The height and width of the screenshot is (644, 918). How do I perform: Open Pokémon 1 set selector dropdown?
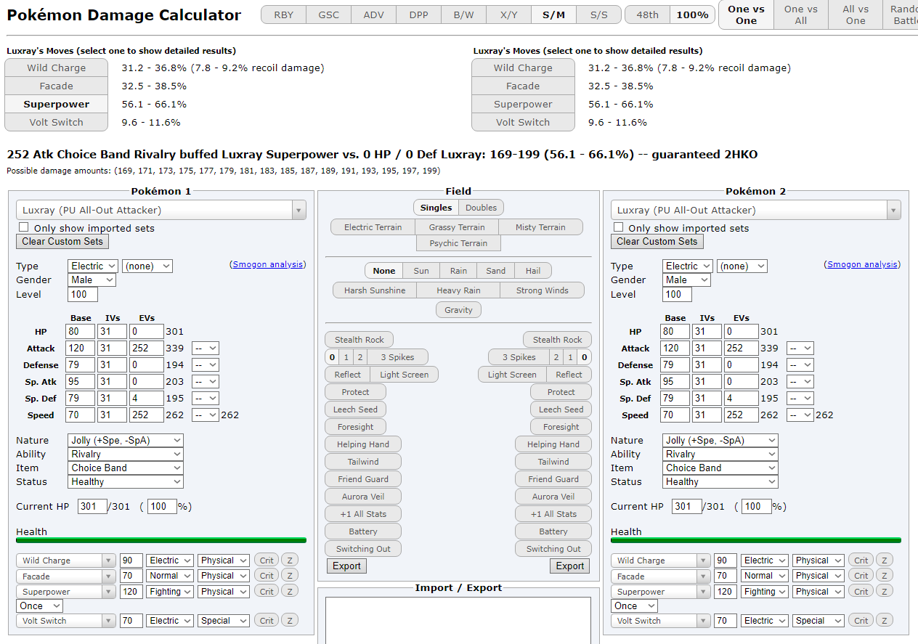click(161, 210)
